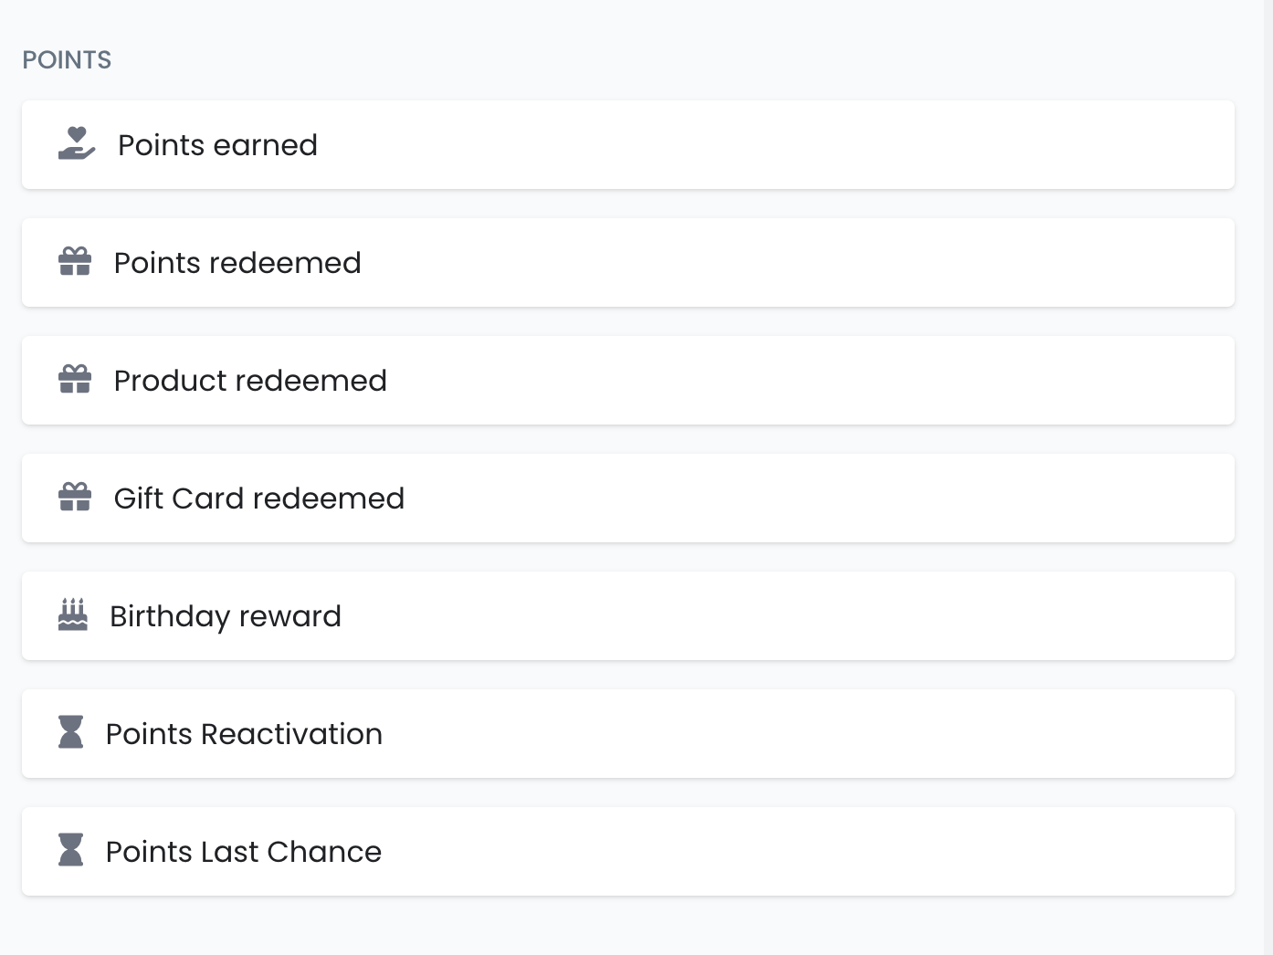Select the Birthday reward text label
Viewport: 1273px width, 955px height.
(x=226, y=616)
